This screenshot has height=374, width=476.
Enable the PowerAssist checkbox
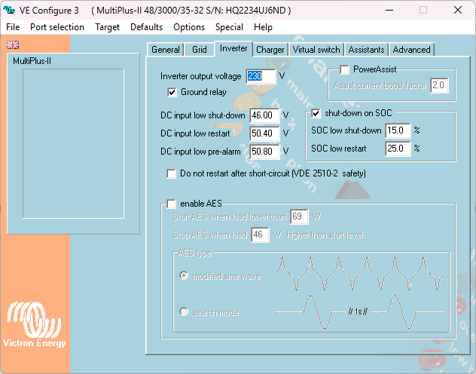click(344, 69)
